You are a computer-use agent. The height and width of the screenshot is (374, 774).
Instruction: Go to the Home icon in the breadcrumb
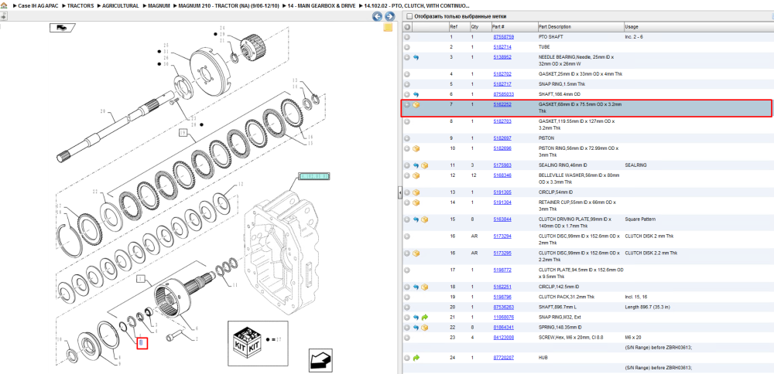(4, 5)
